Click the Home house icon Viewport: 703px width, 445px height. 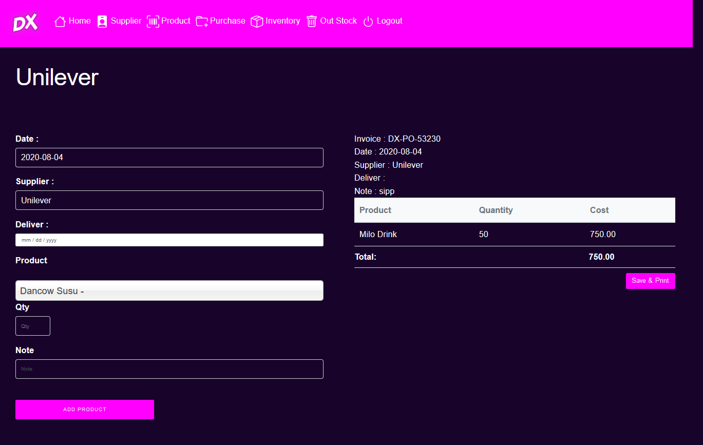pos(60,22)
